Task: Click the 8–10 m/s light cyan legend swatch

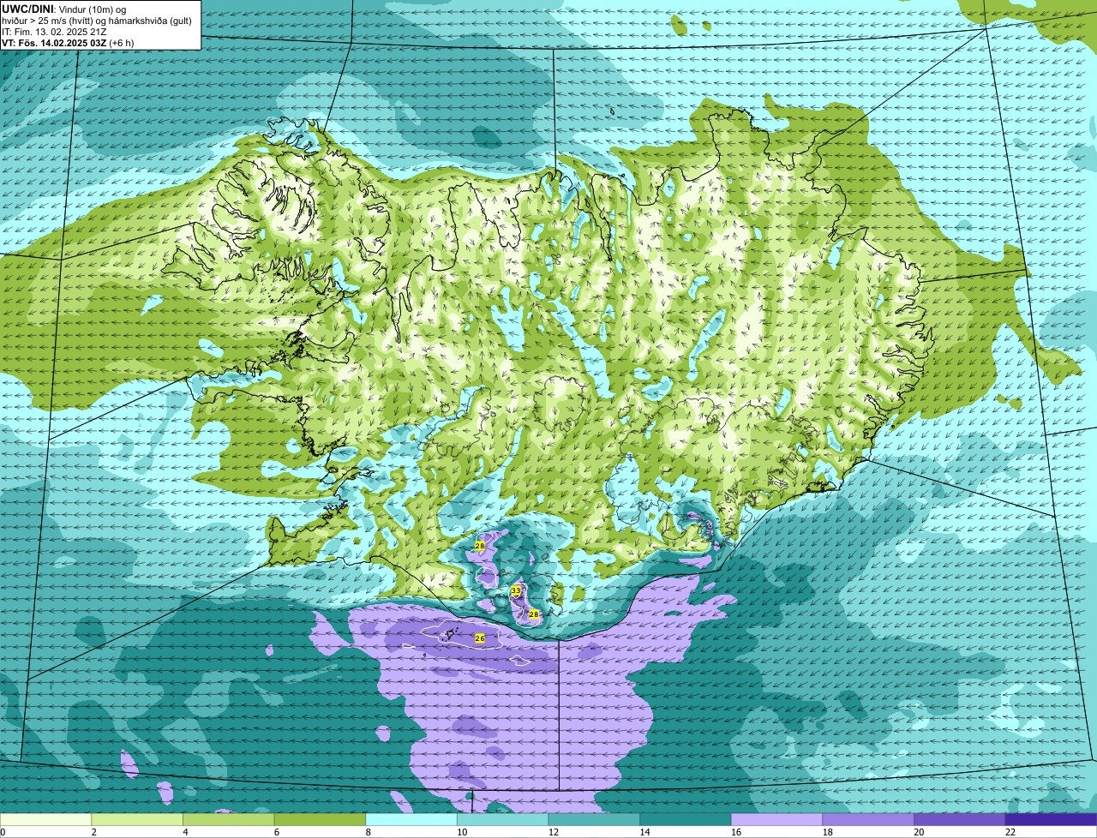Action: click(411, 819)
